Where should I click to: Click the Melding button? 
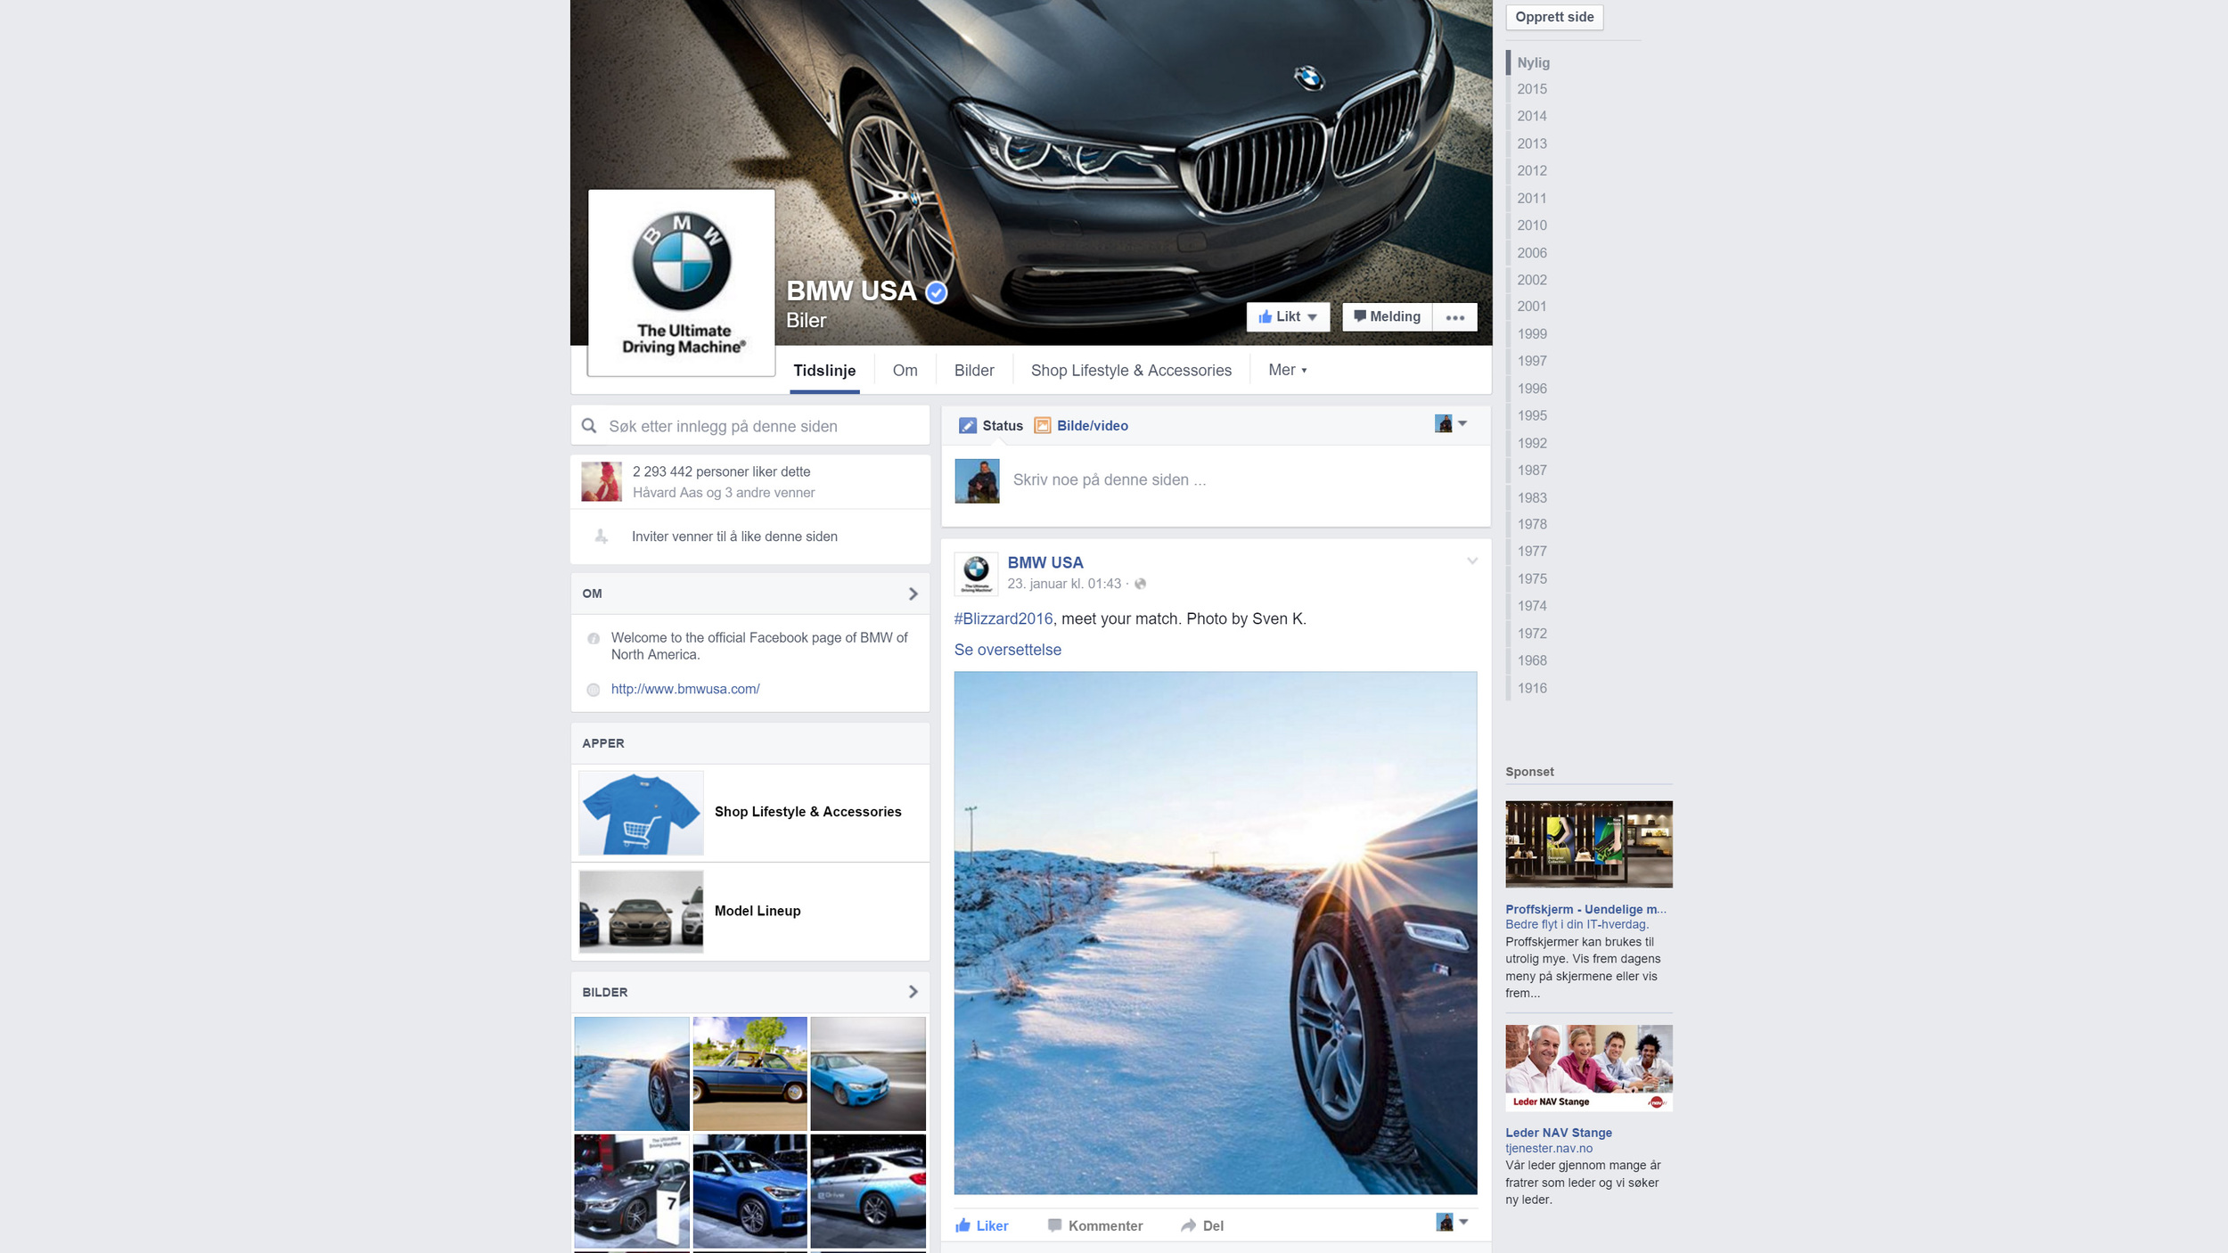[x=1388, y=317]
